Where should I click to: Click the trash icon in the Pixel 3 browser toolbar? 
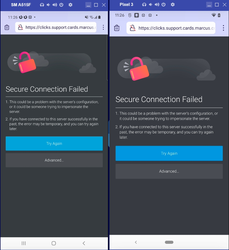pyautogui.click(x=117, y=28)
